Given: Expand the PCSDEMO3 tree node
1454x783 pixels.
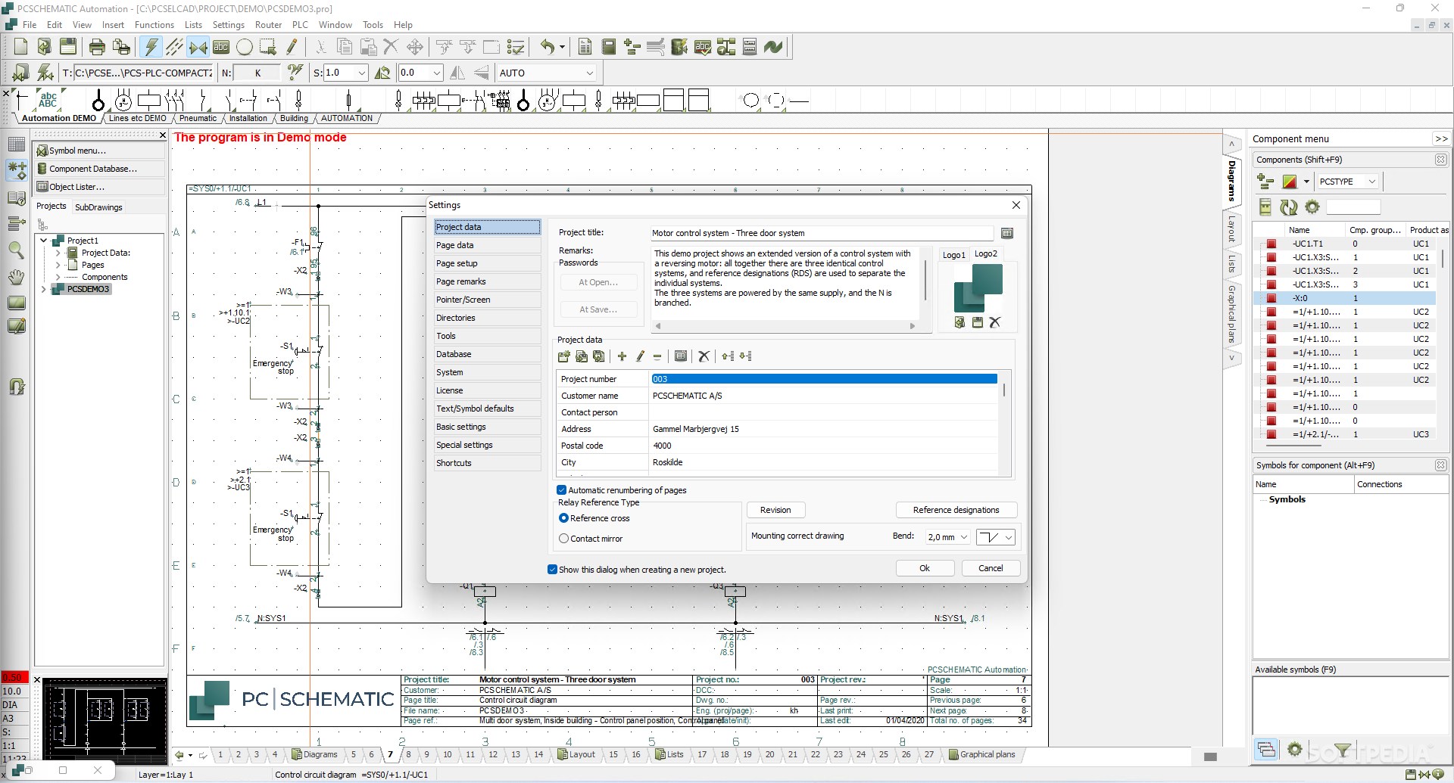Looking at the screenshot, I should (44, 289).
